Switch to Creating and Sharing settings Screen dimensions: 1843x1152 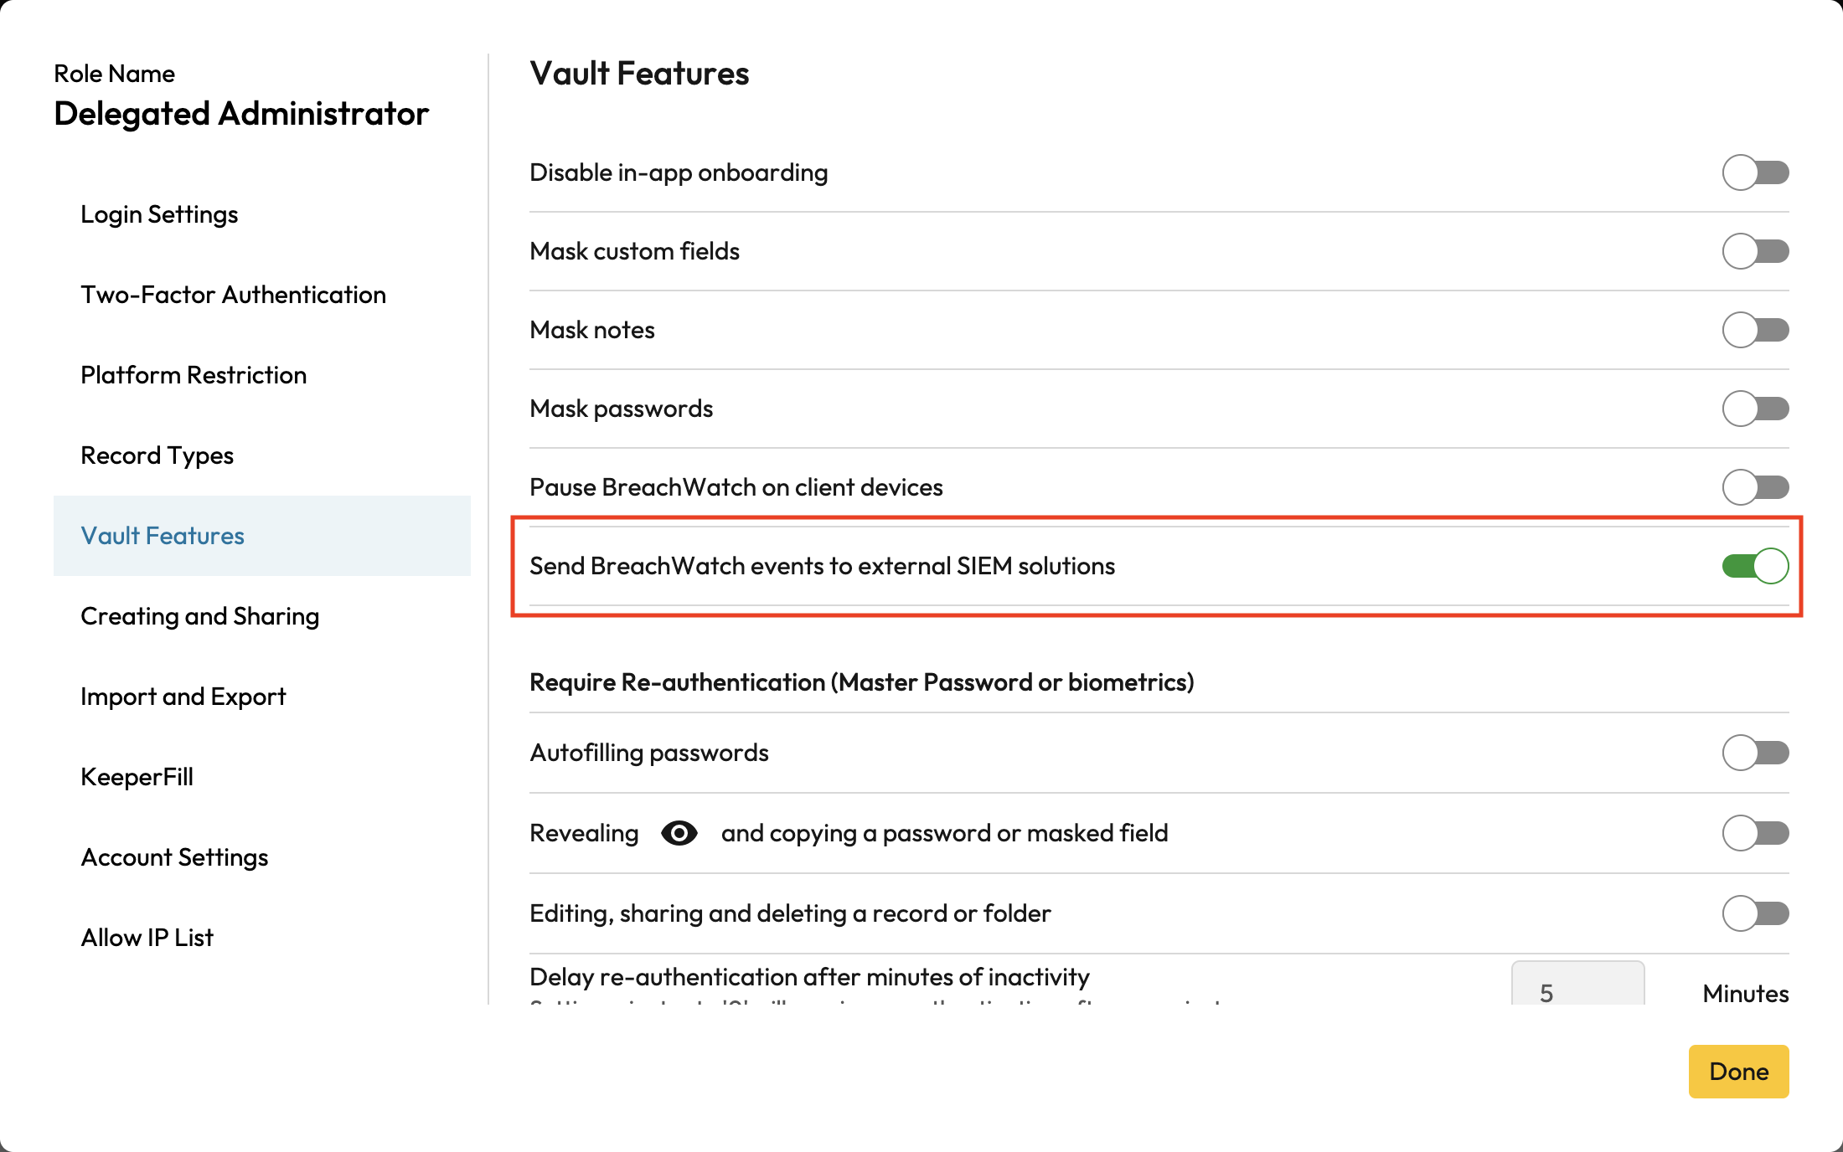199,616
